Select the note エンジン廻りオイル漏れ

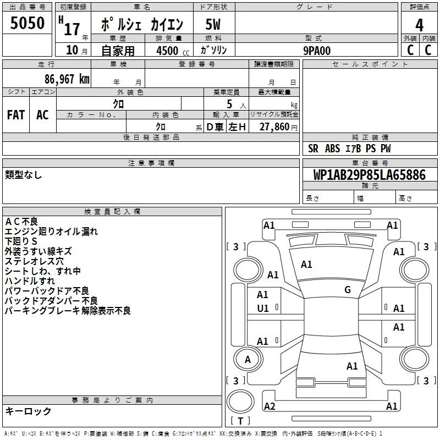coord(51,231)
